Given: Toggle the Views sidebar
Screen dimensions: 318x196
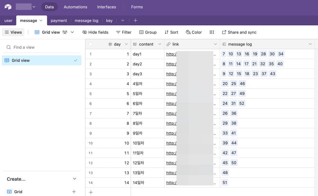Looking at the screenshot, I should (x=13, y=32).
